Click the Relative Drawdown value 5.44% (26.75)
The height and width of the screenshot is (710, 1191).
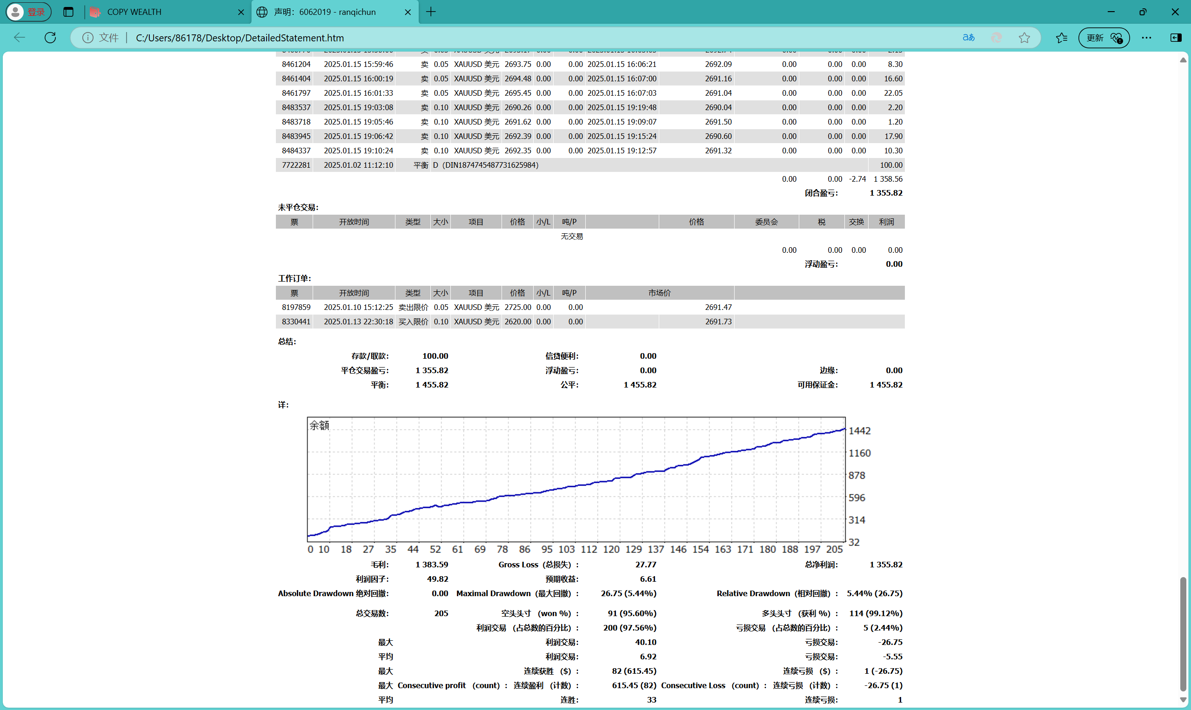pos(875,593)
